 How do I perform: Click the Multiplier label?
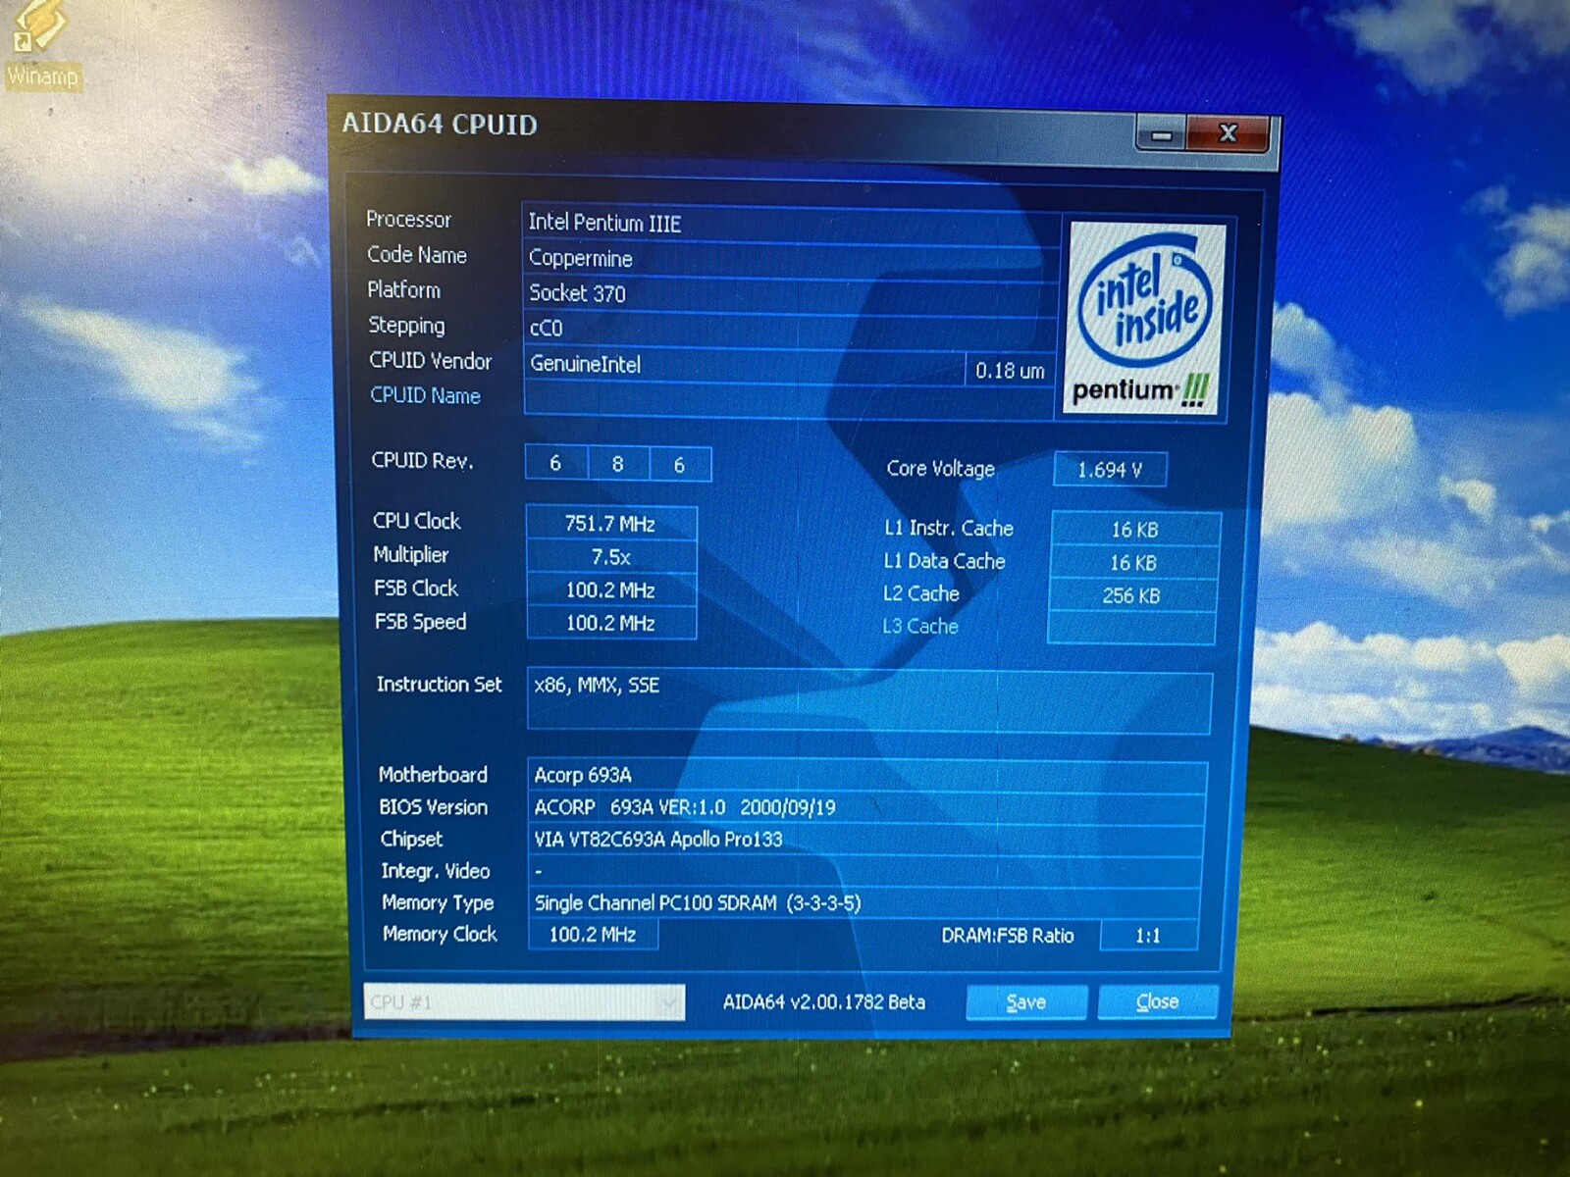(x=410, y=555)
